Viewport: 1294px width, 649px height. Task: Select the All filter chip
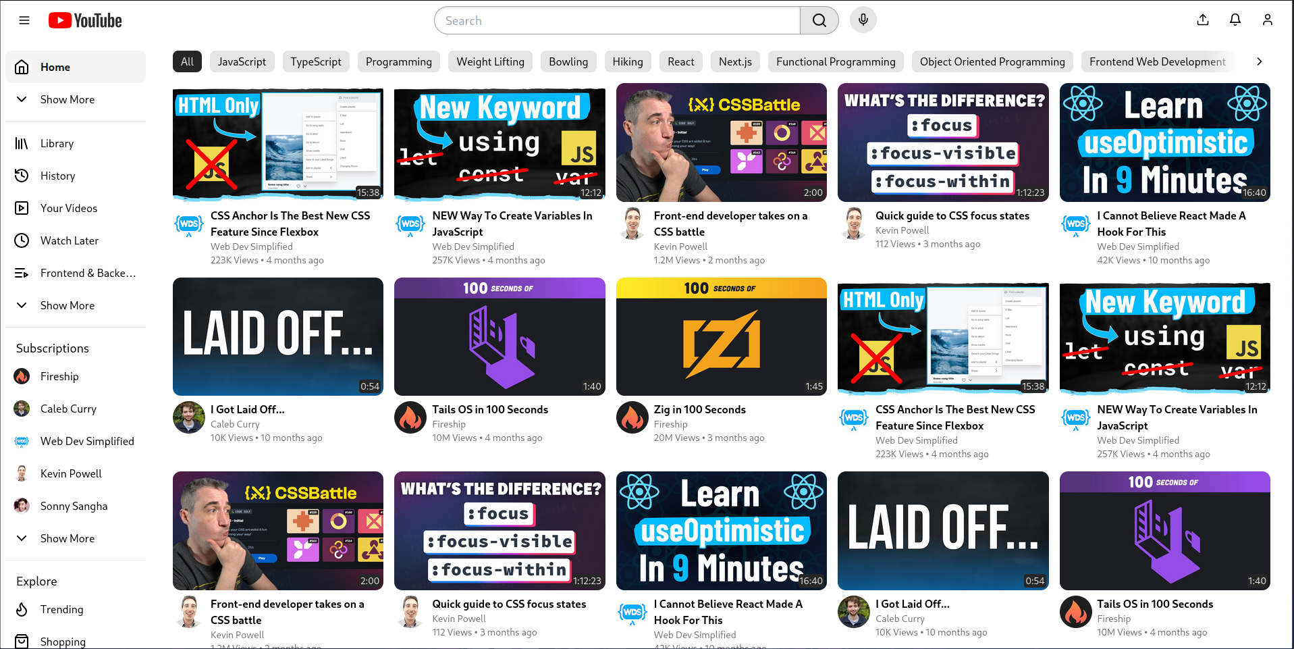(187, 61)
